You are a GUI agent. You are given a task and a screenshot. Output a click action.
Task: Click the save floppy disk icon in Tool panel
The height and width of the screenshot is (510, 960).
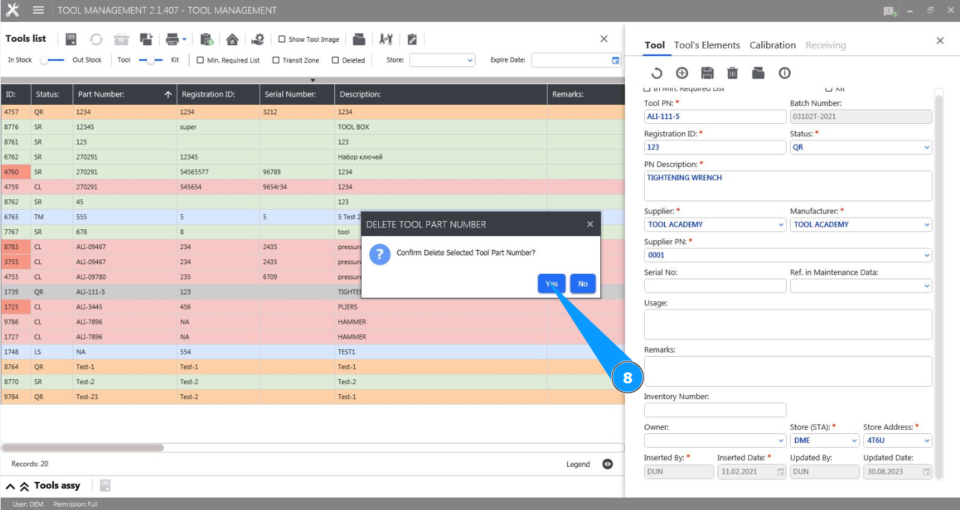pyautogui.click(x=707, y=73)
